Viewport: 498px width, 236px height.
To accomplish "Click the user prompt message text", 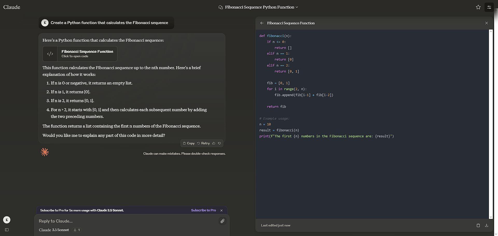I will click(x=109, y=23).
